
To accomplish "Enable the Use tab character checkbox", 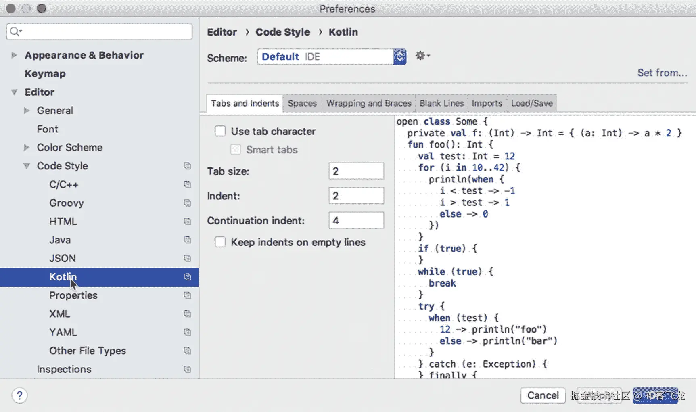I will pos(220,131).
